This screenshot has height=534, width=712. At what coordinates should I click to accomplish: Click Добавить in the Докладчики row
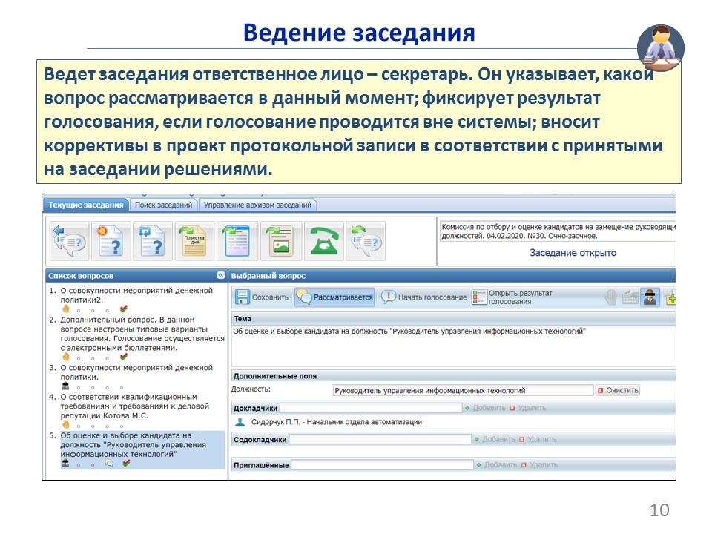(x=485, y=408)
